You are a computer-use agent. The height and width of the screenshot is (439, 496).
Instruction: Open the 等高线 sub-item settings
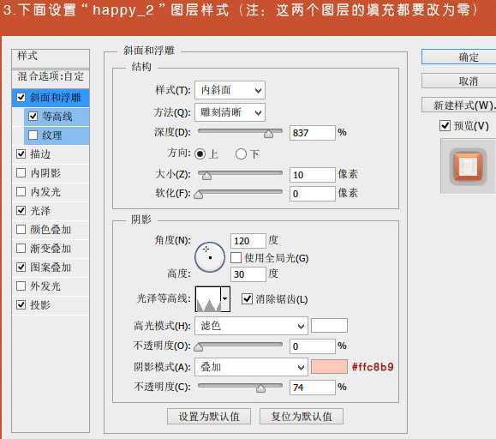coord(57,117)
